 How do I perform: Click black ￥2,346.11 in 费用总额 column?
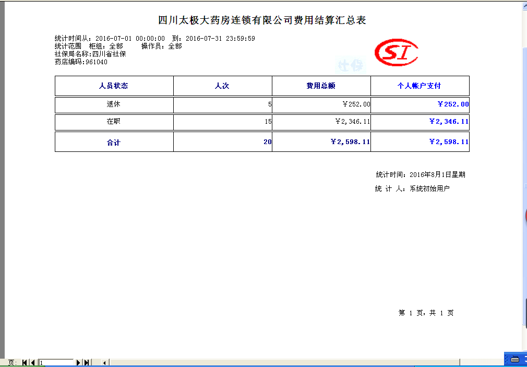click(353, 122)
